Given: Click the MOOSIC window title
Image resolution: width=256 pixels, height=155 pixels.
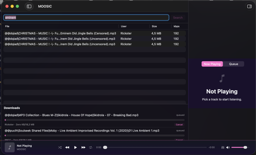Looking at the screenshot, I should point(45,6).
